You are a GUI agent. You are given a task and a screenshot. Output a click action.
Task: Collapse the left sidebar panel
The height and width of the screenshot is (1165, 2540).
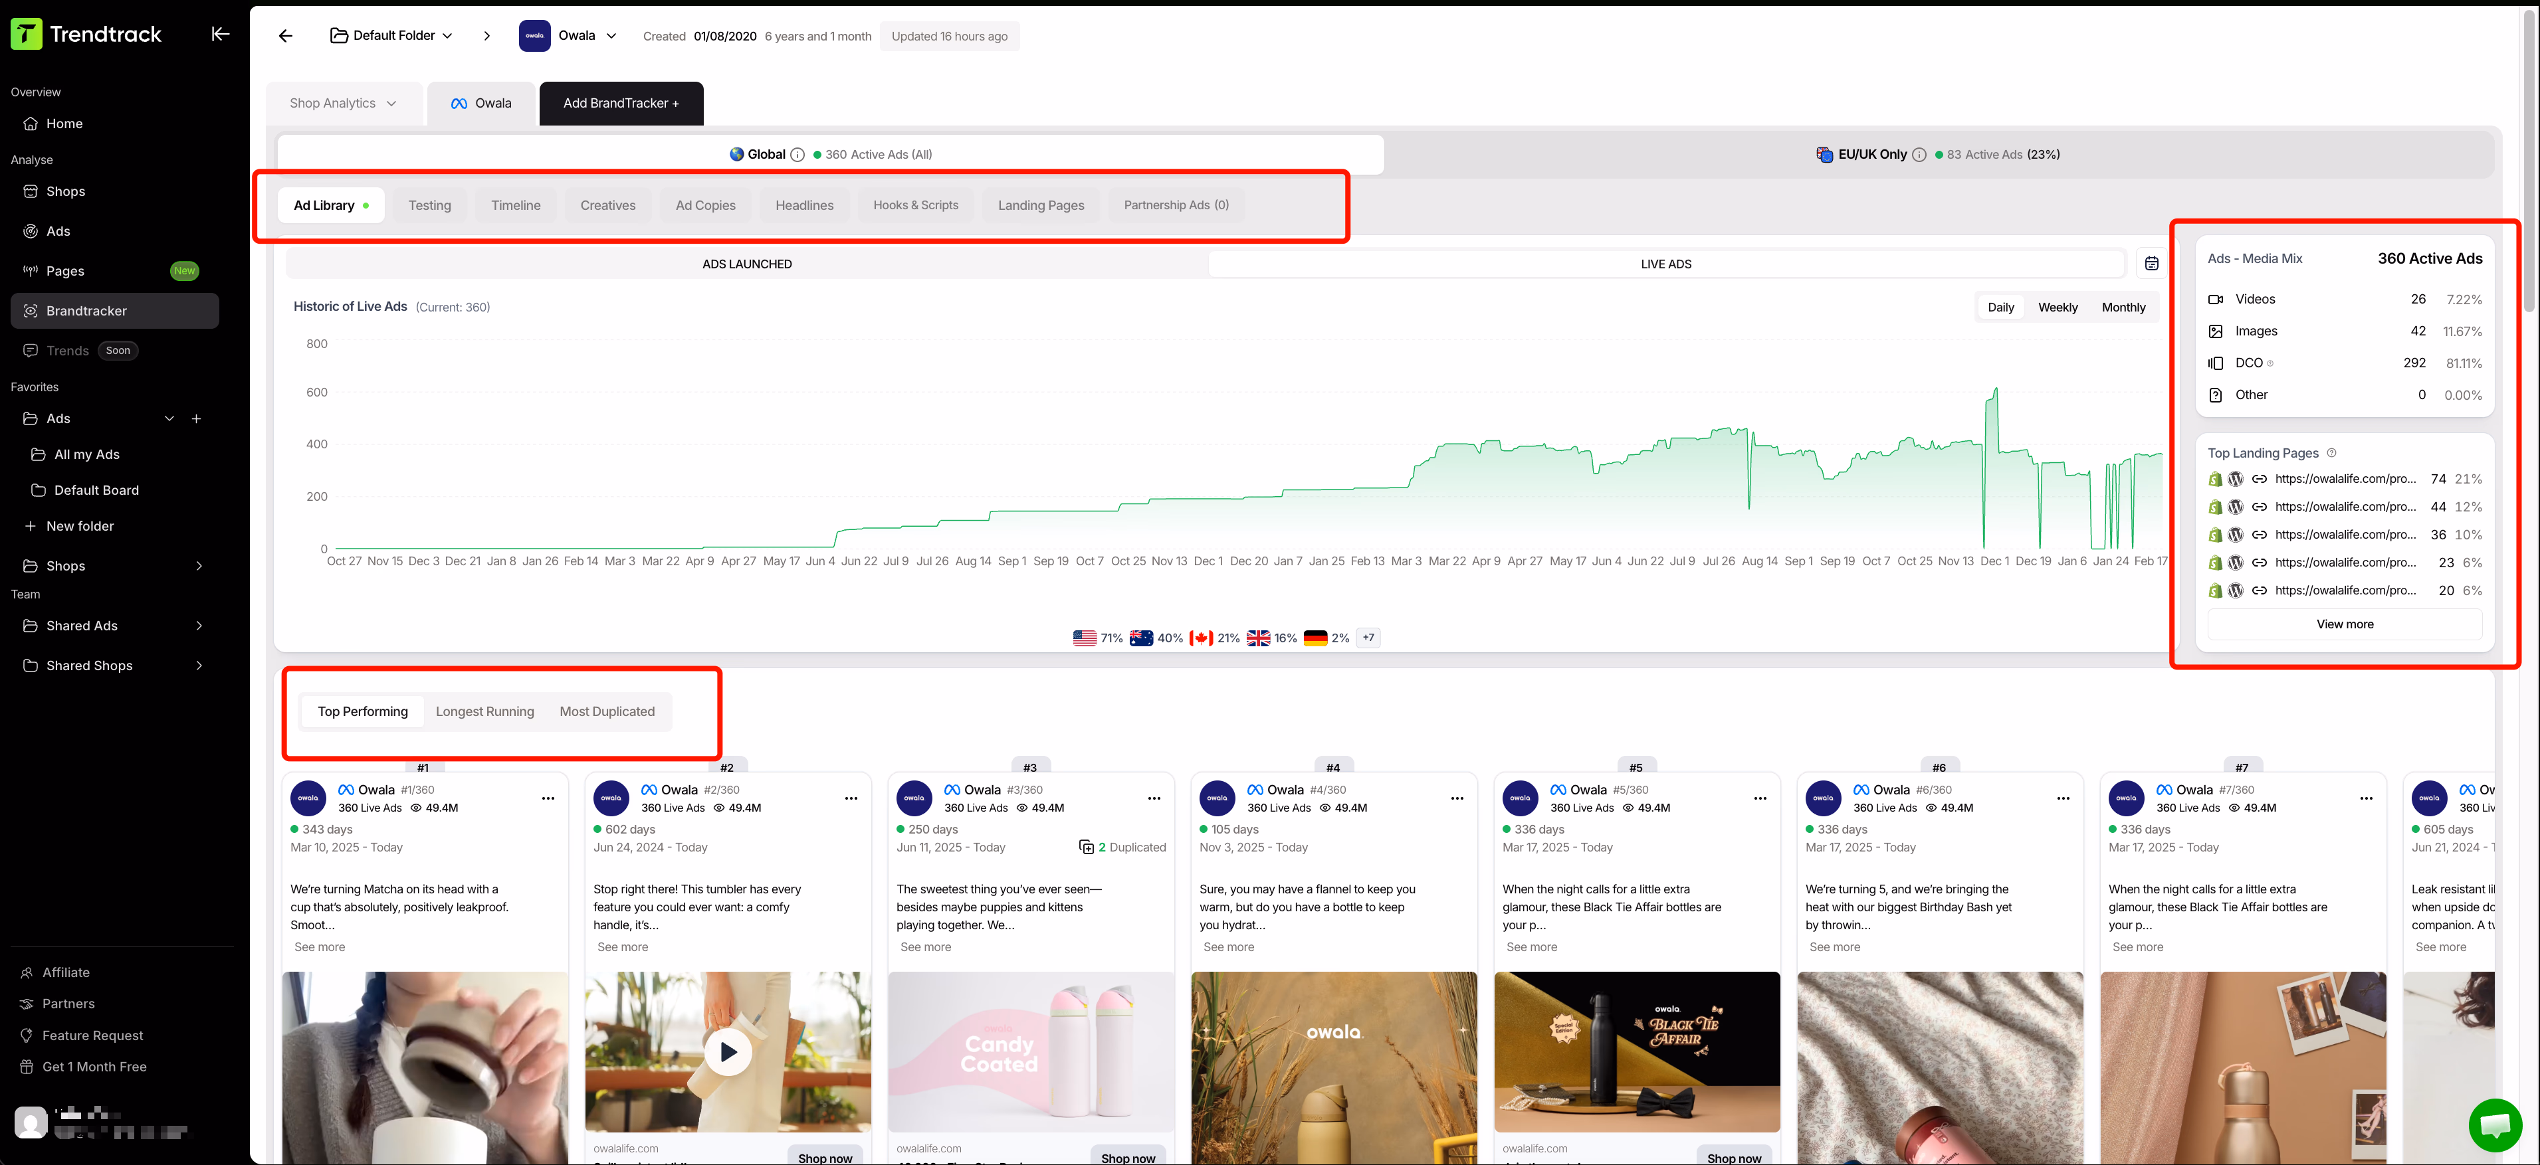220,33
